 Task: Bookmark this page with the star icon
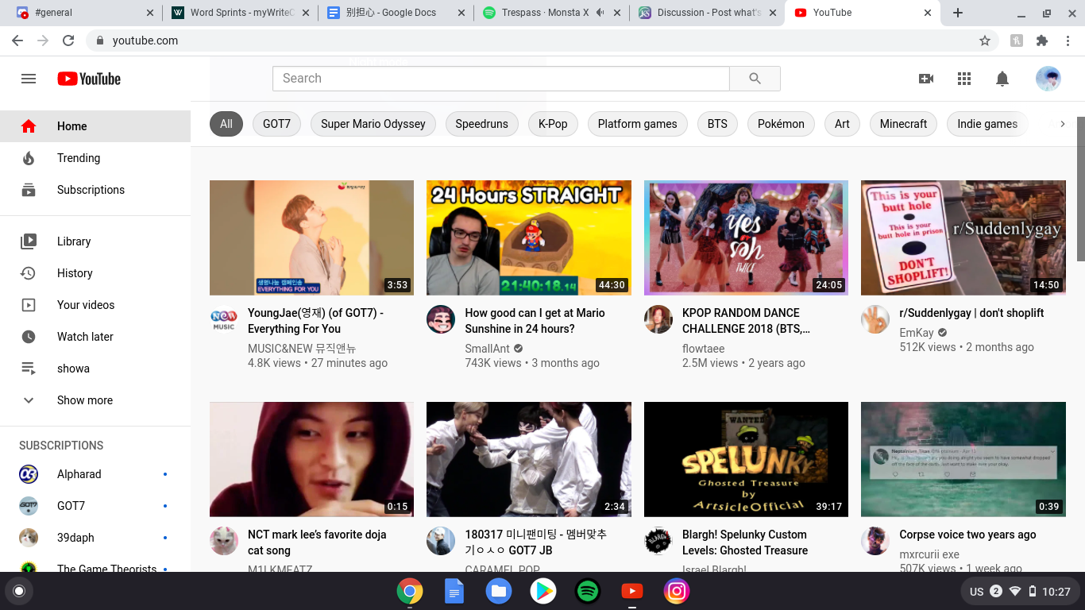pos(985,41)
